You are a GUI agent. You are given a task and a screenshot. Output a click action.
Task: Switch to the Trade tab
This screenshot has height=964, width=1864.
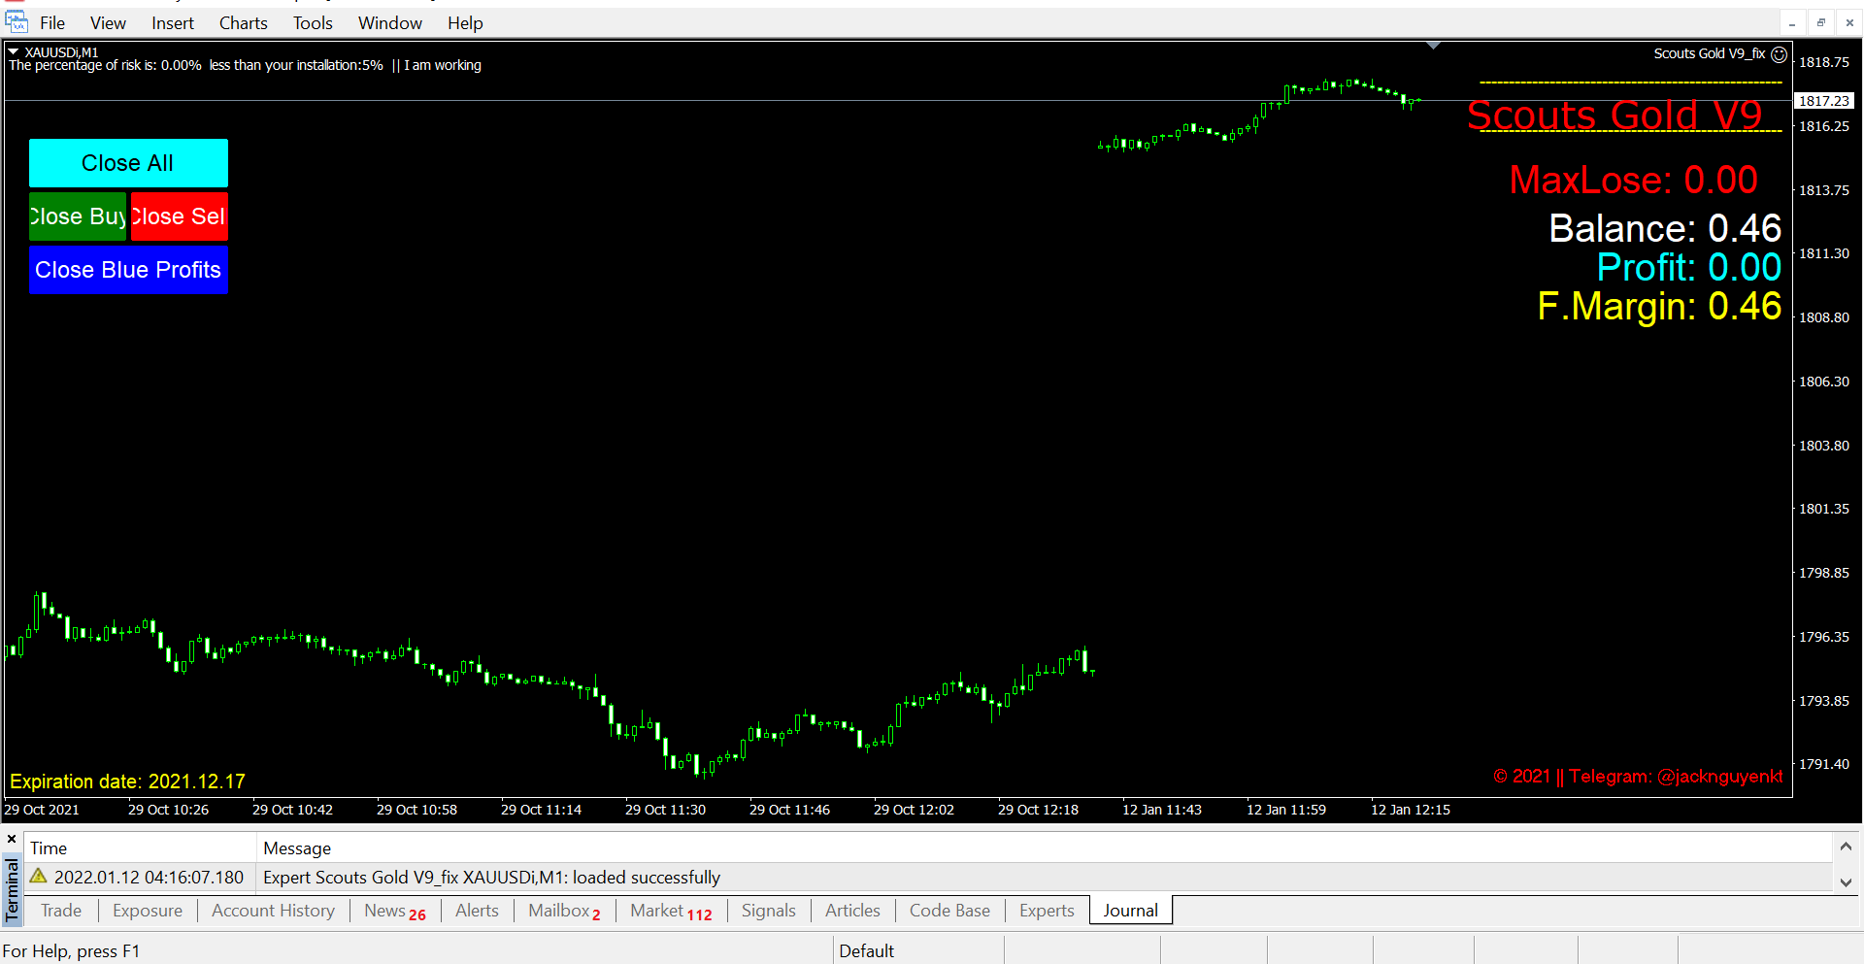(x=61, y=911)
